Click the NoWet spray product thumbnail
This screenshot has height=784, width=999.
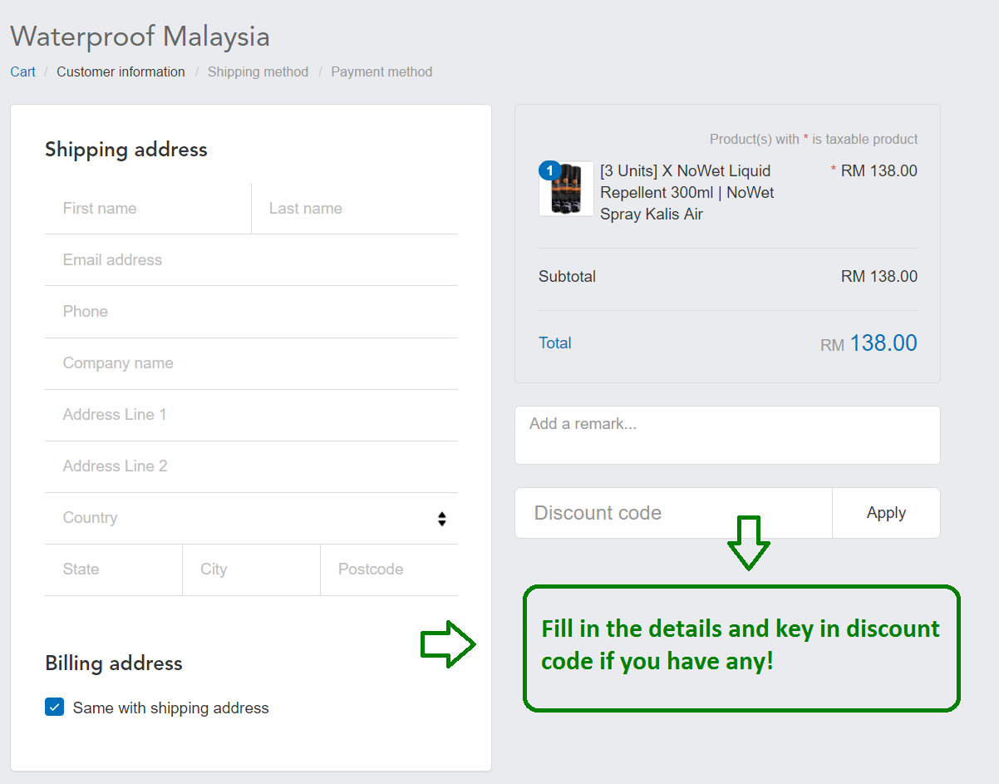coord(566,189)
